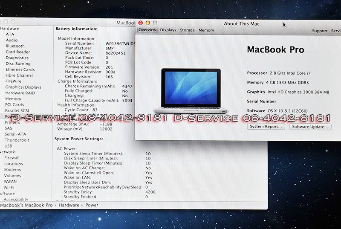Click Macbook's MacBook Pro in path bar
The height and width of the screenshot is (229, 341).
click(26, 205)
